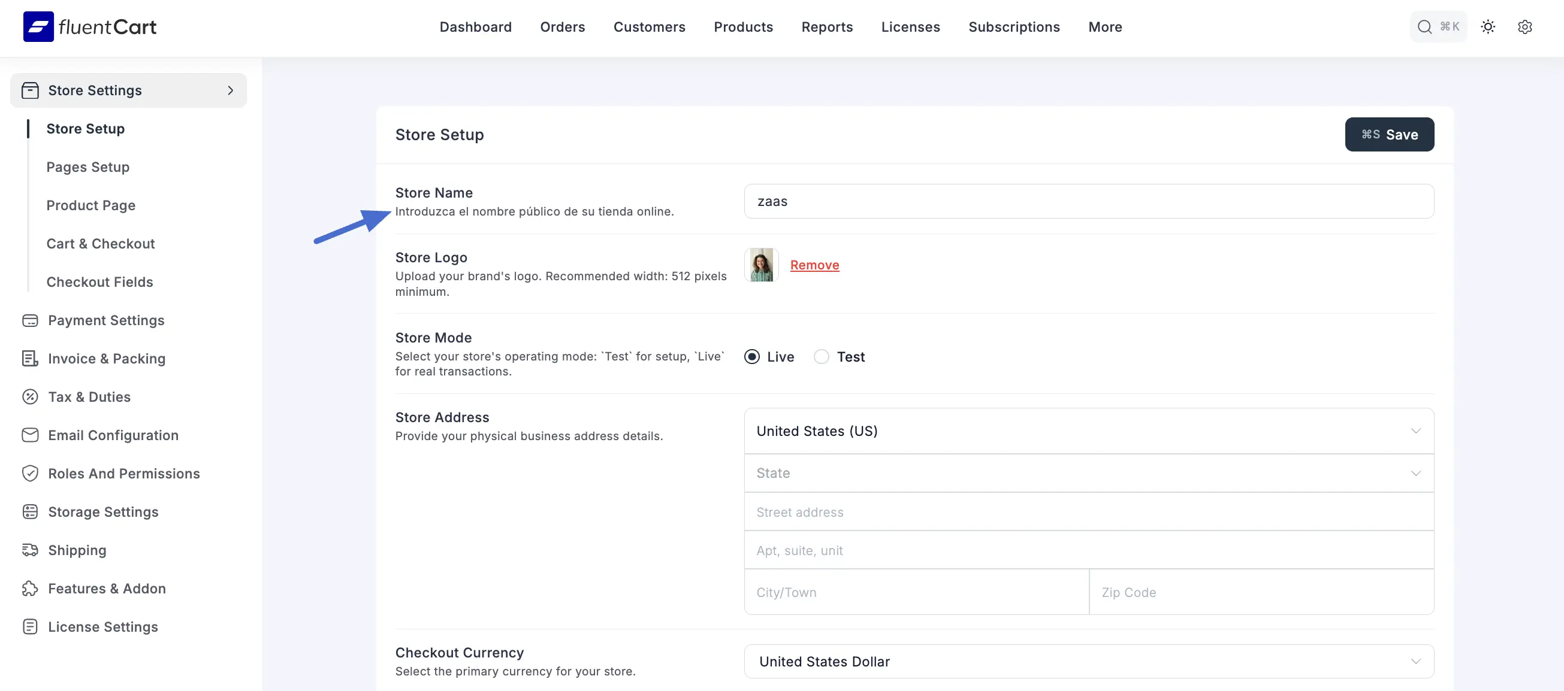Select the Test store mode radio
The height and width of the screenshot is (691, 1564).
(x=821, y=357)
